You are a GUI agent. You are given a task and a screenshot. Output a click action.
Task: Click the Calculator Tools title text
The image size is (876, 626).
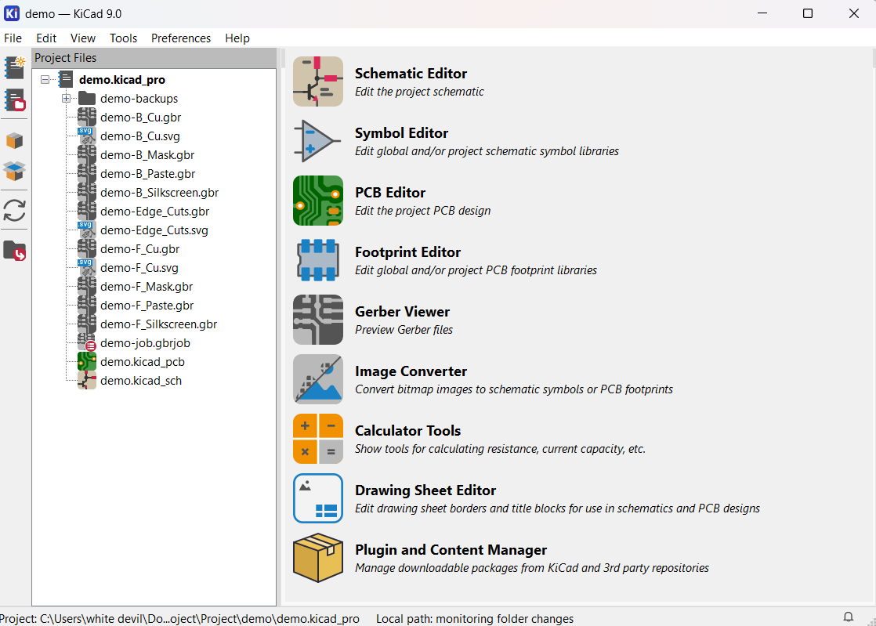click(407, 431)
